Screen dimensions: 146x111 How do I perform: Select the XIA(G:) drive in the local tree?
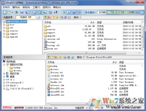tap(14, 86)
